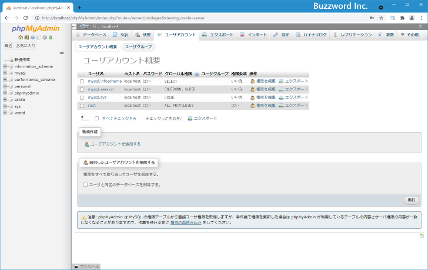The height and width of the screenshot is (270, 428).
Task: Open browser extensions puzzle icon
Action: [x=402, y=18]
